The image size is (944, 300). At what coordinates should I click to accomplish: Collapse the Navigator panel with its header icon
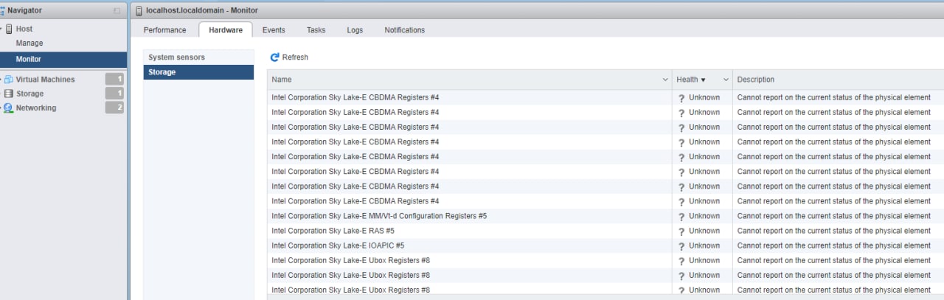pyautogui.click(x=117, y=10)
